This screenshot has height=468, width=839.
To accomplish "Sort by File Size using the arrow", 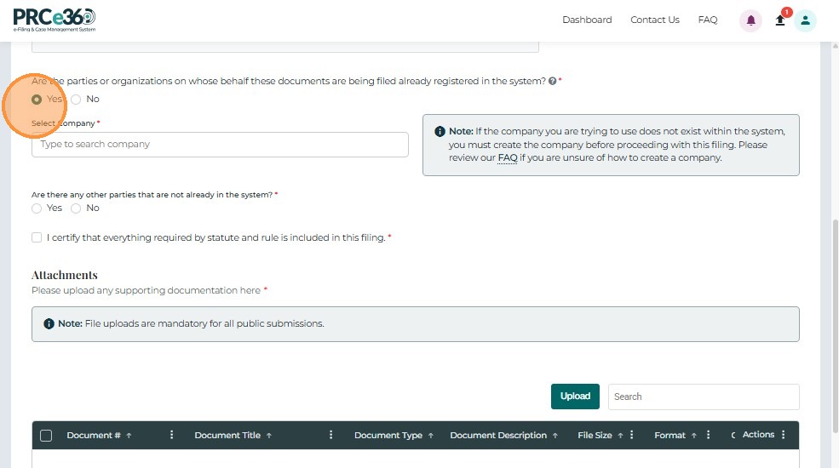I will (x=621, y=436).
